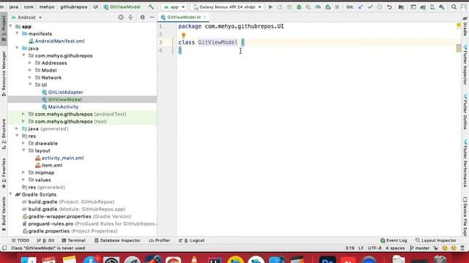Screen dimensions: 469x263
Task: Open the Layout Inspector
Action: point(436,240)
